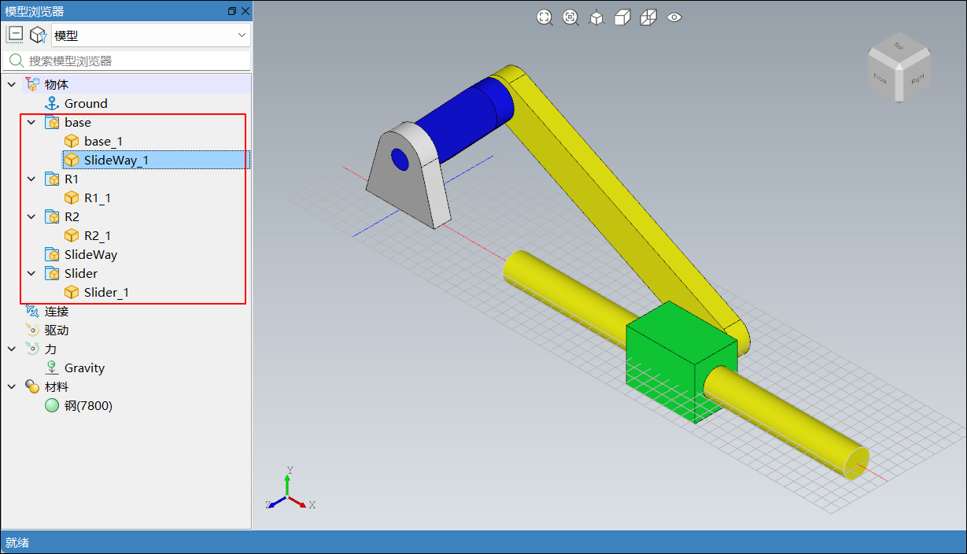This screenshot has height=554, width=967.
Task: Click the zoom-to-fit-all view icon
Action: (x=544, y=17)
